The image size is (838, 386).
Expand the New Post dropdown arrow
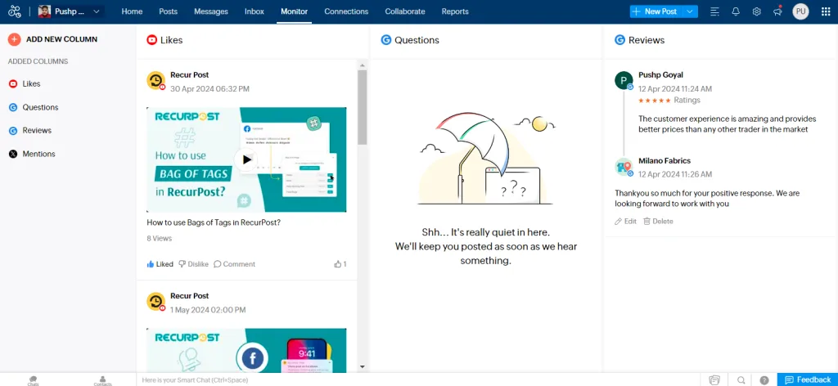pyautogui.click(x=691, y=11)
